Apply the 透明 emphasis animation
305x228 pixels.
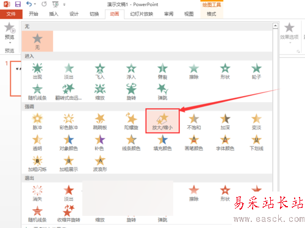(x=37, y=142)
